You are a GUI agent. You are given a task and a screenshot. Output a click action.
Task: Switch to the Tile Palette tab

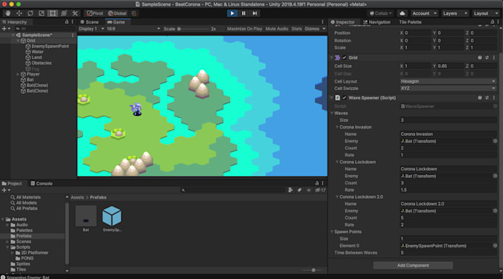[410, 21]
